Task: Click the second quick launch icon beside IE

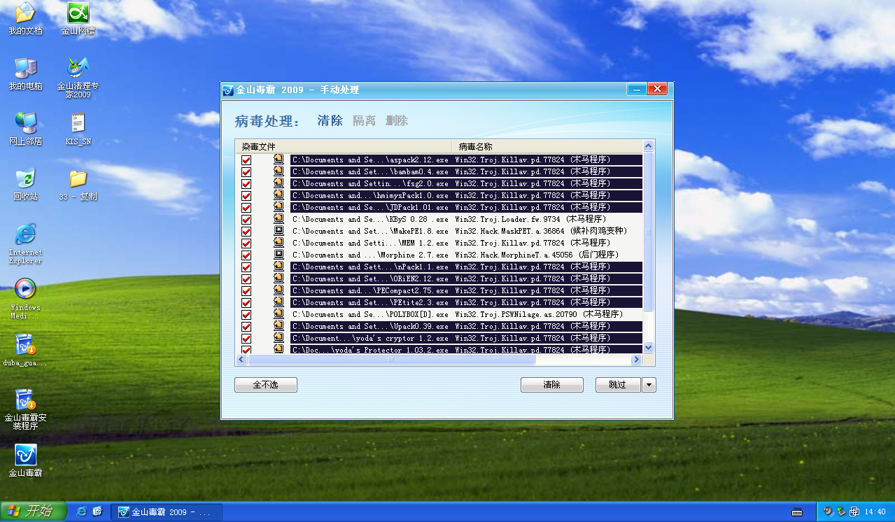Action: tap(98, 512)
